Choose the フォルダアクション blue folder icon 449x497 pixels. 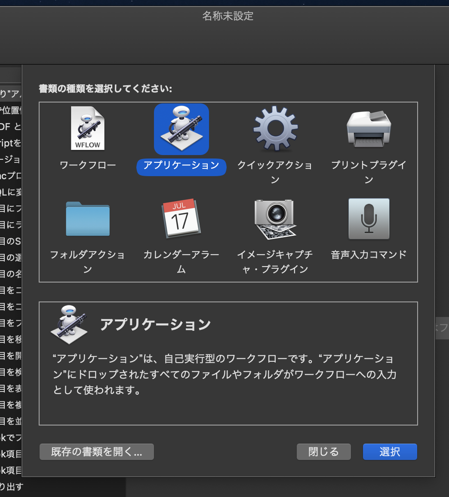pyautogui.click(x=88, y=219)
